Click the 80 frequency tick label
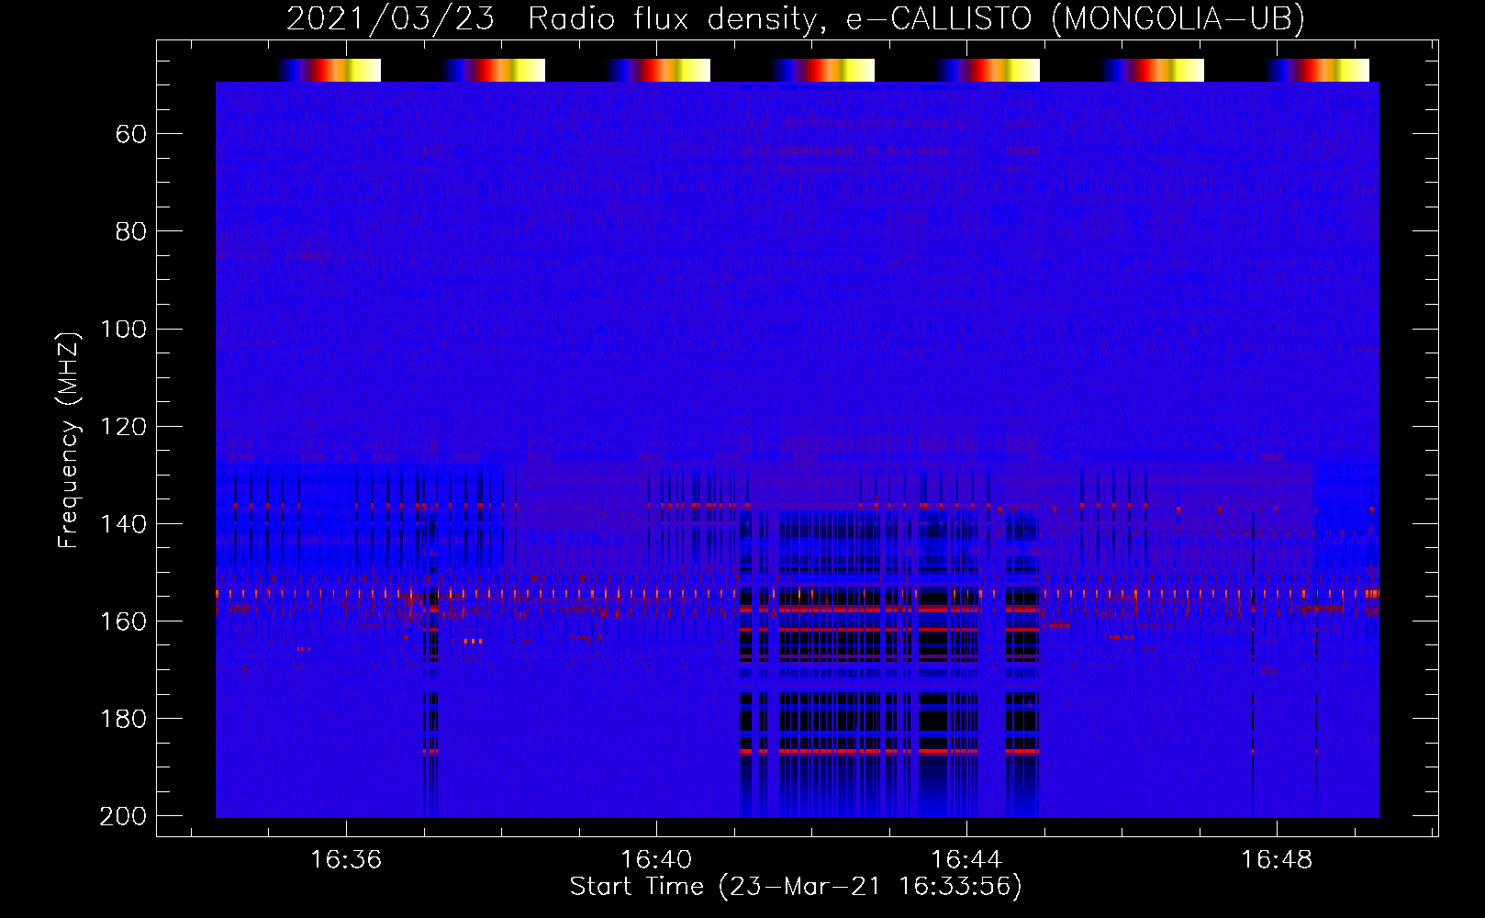Image resolution: width=1485 pixels, height=918 pixels. click(x=131, y=231)
